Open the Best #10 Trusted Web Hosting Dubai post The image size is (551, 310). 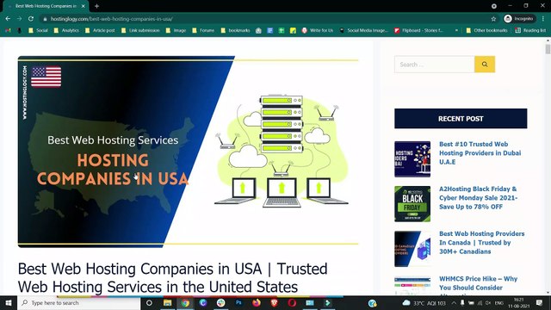[x=480, y=153]
